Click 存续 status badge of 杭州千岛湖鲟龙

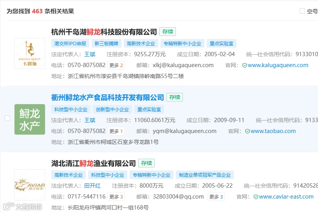point(168,32)
